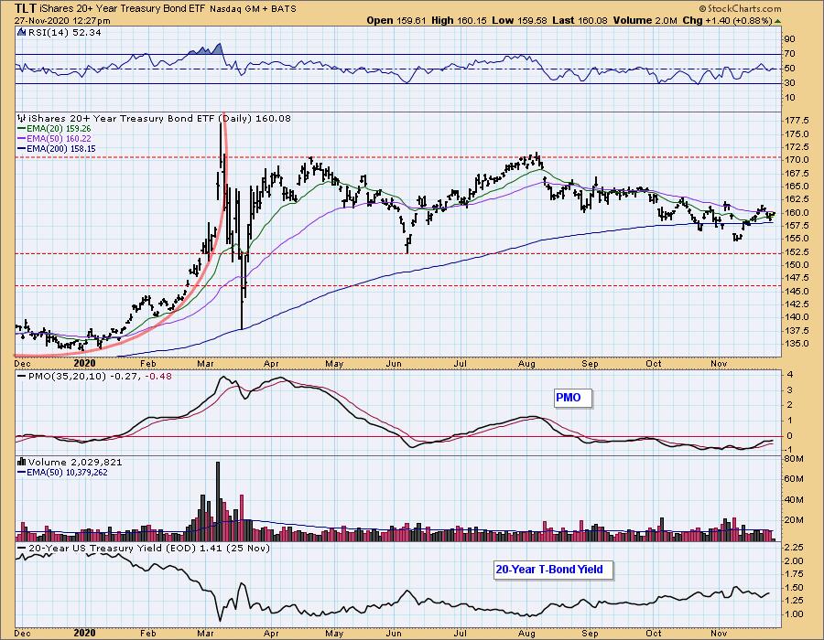Click the Open 159.61 value
Screen dimensions: 824x640
tap(396, 20)
